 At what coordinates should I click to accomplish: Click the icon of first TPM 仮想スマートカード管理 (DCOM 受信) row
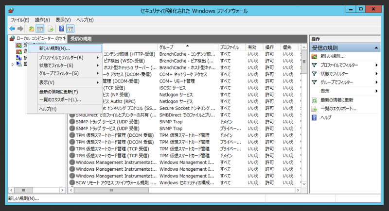[72, 135]
